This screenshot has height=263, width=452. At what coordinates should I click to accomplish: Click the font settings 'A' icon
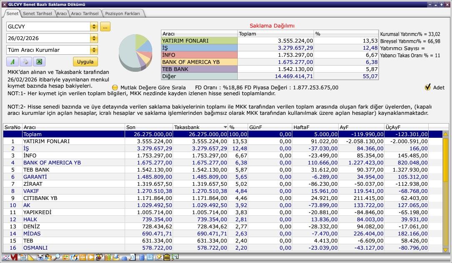click(x=12, y=62)
